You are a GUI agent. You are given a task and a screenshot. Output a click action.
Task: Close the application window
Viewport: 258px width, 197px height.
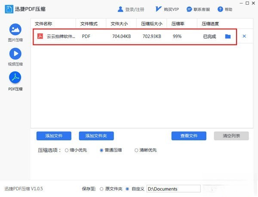pyautogui.click(x=253, y=3)
